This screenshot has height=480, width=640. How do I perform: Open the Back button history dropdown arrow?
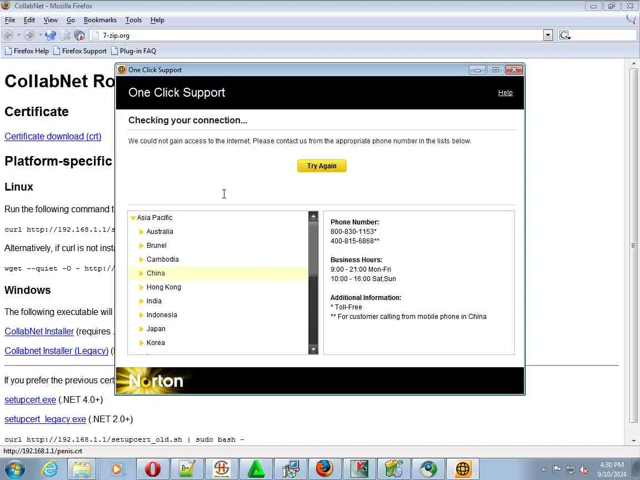coord(19,35)
